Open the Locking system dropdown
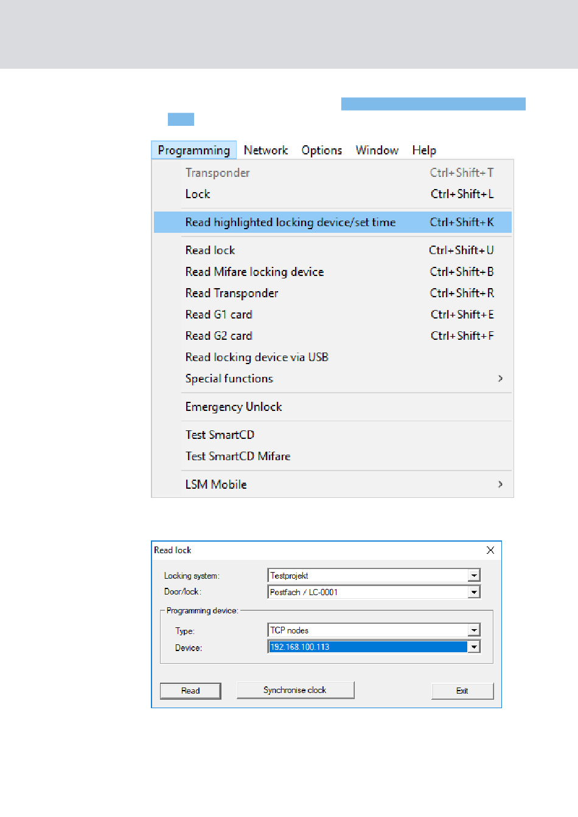Screen dimensions: 578x817 [474, 575]
